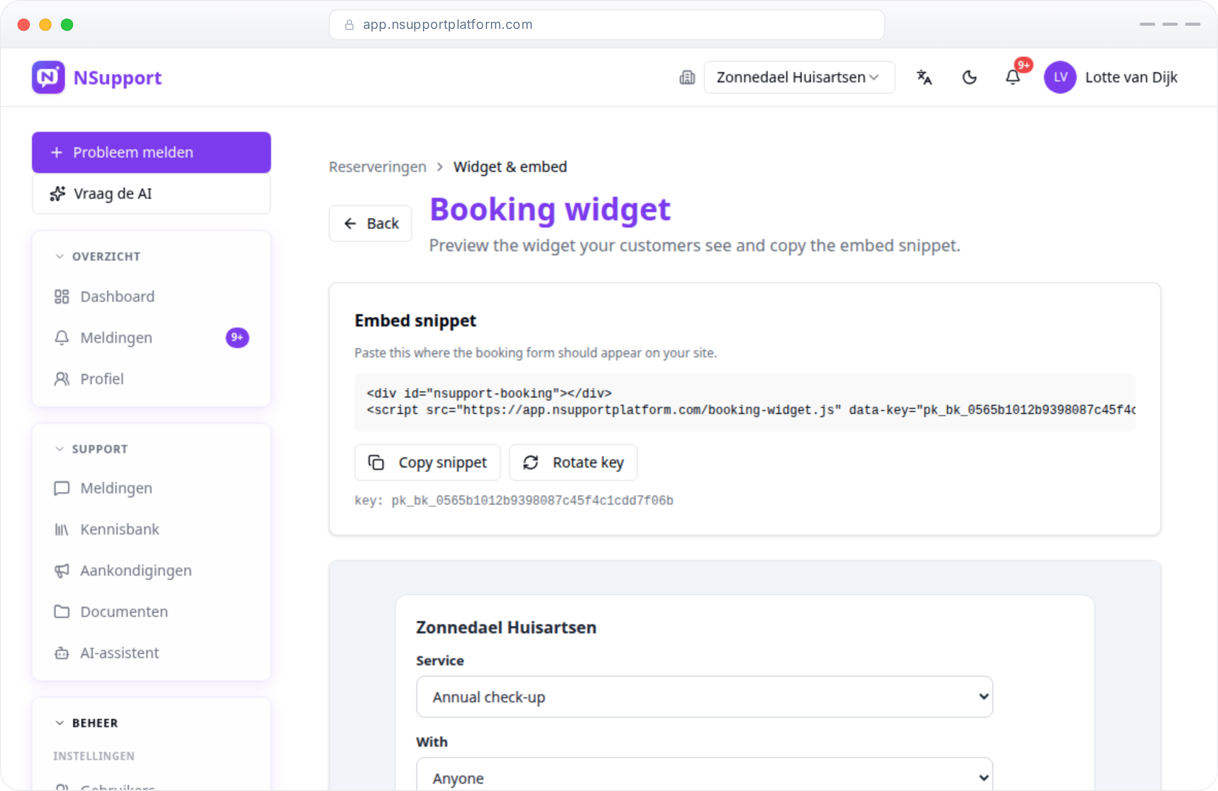Collapse the BEHEER section
Screen dimensions: 1218x791
pos(87,723)
